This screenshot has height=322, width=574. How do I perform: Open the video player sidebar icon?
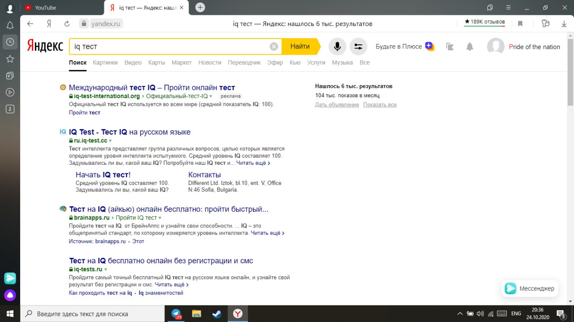click(x=10, y=92)
